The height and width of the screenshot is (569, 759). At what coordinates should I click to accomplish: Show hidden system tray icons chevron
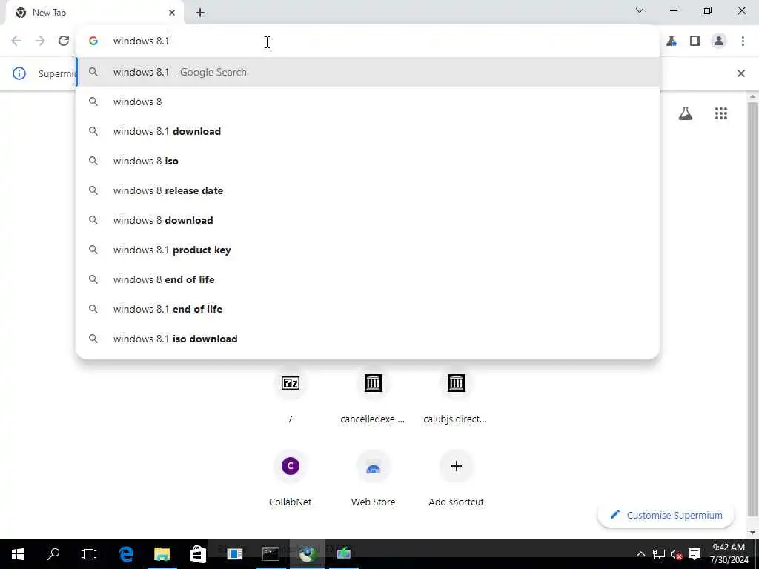(x=640, y=554)
